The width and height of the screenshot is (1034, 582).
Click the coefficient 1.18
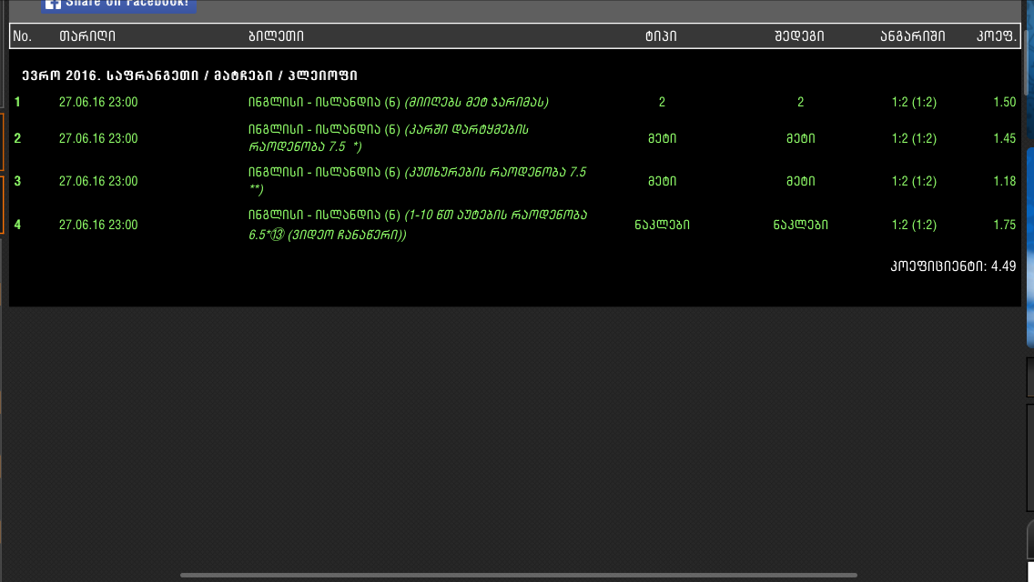point(1004,181)
